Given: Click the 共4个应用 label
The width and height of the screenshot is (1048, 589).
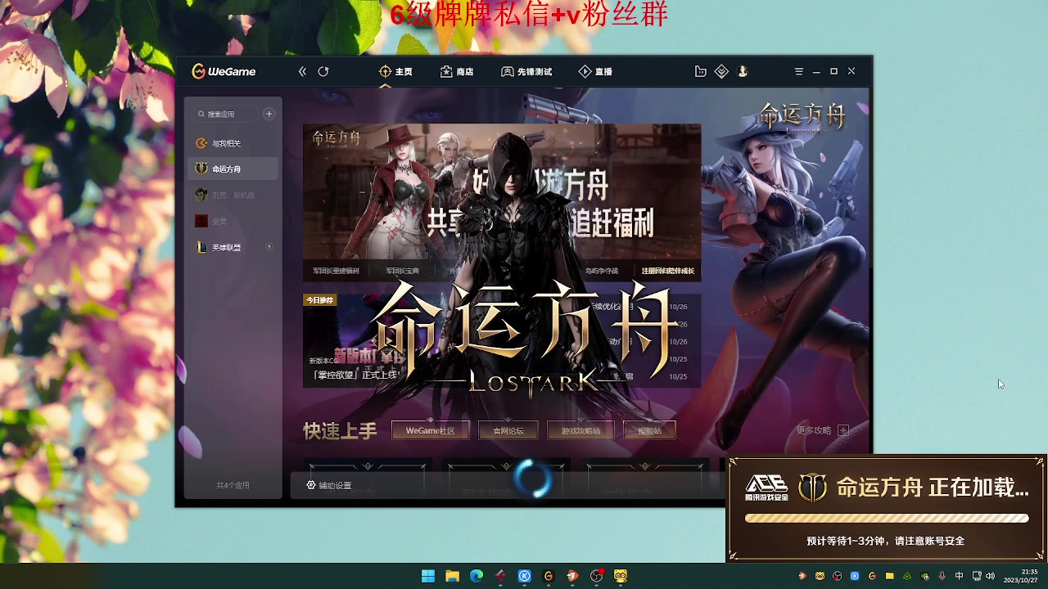Looking at the screenshot, I should [x=233, y=485].
